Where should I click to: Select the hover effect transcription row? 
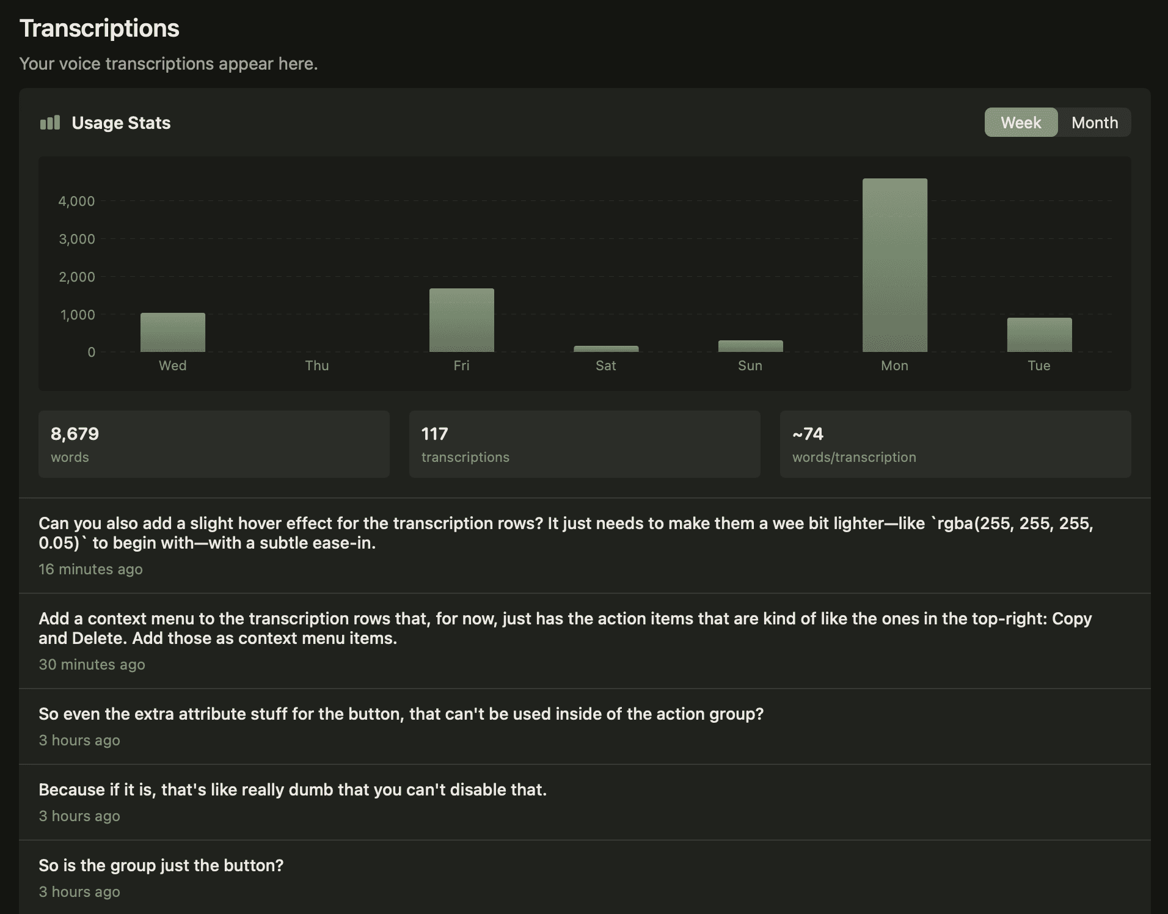click(585, 545)
